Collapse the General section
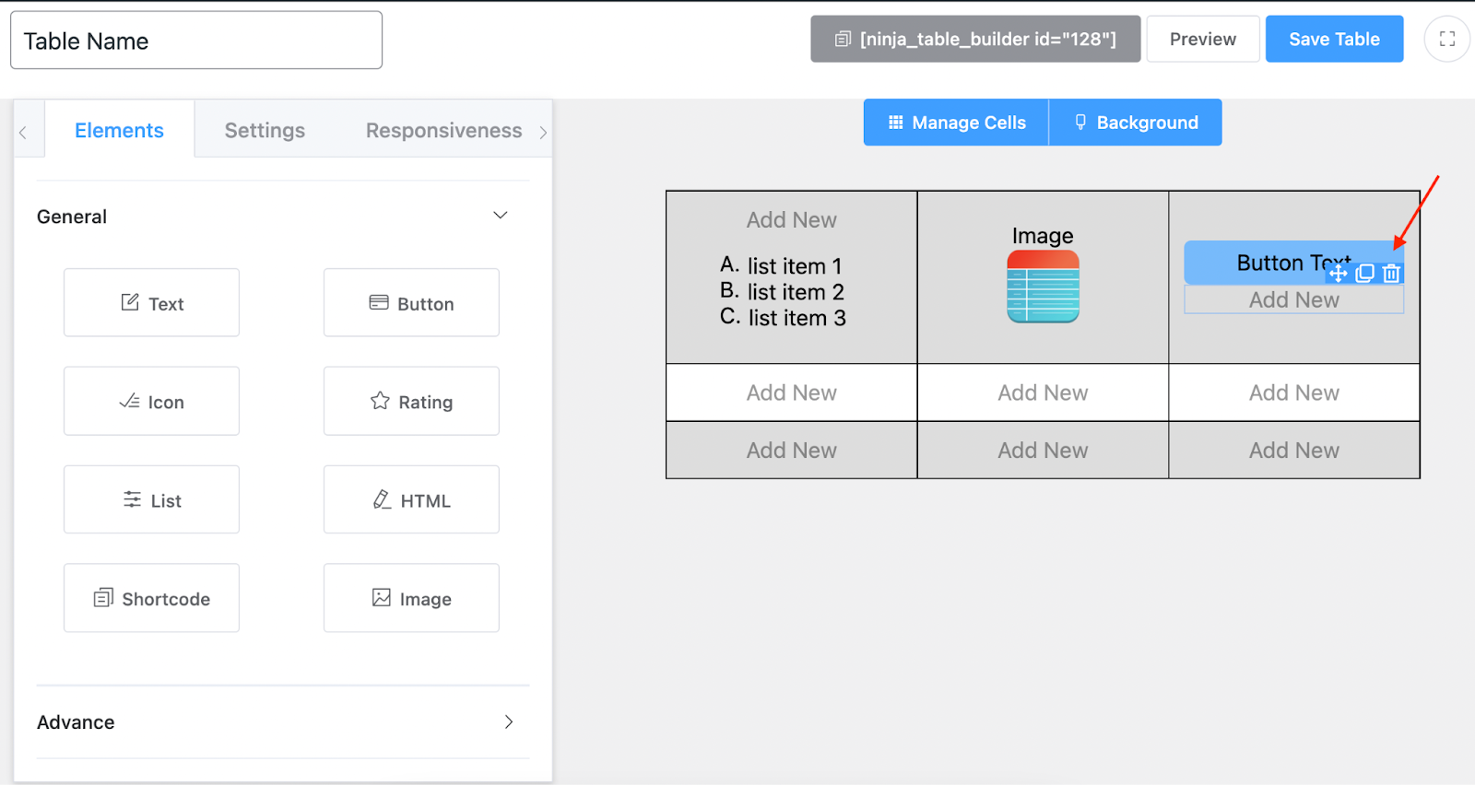 (x=501, y=216)
